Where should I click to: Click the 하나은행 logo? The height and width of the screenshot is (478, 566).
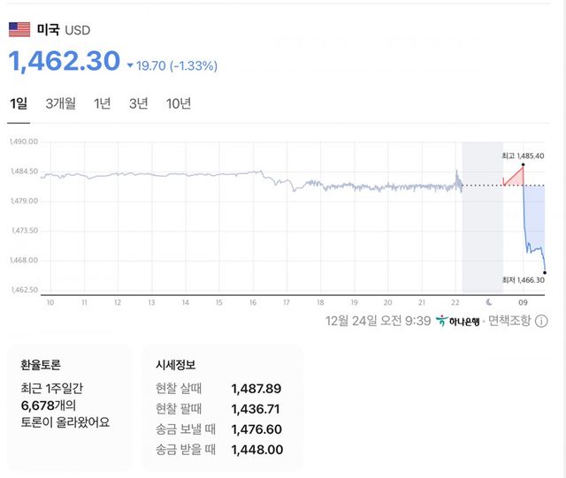(x=458, y=321)
